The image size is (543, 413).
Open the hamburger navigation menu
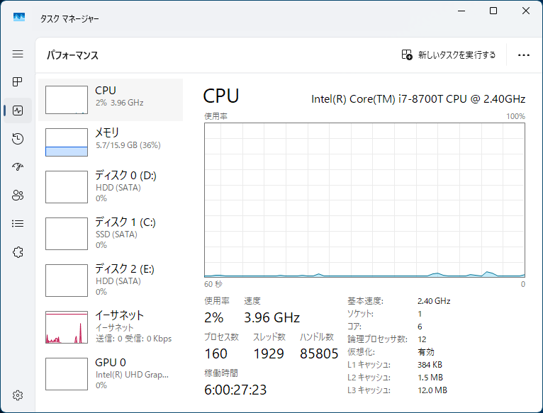pos(18,54)
